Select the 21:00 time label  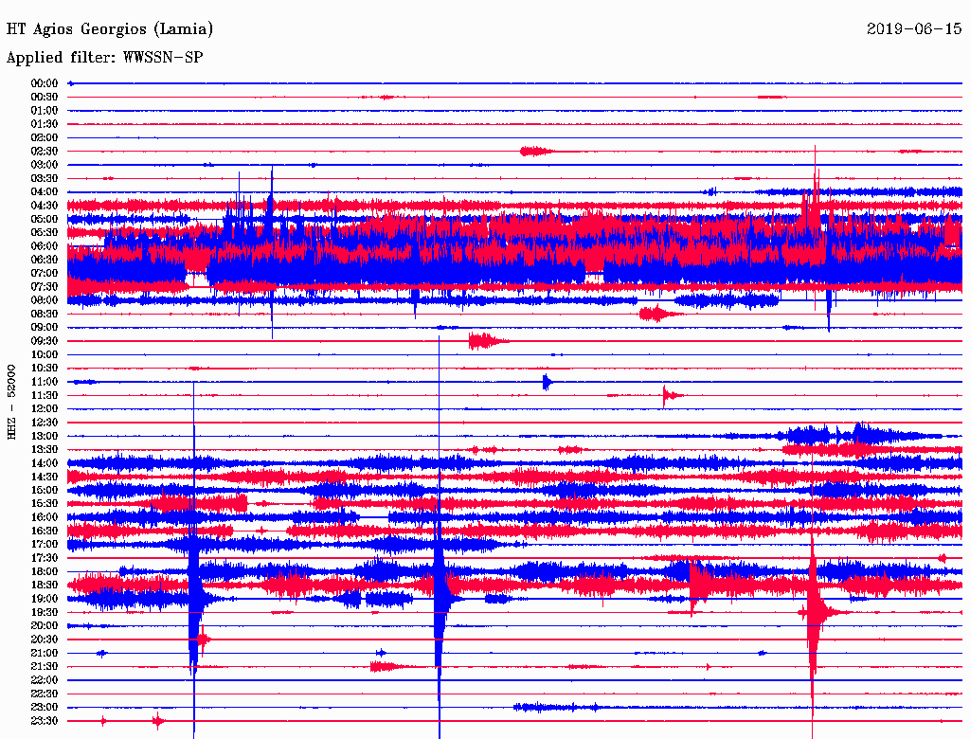pyautogui.click(x=45, y=654)
